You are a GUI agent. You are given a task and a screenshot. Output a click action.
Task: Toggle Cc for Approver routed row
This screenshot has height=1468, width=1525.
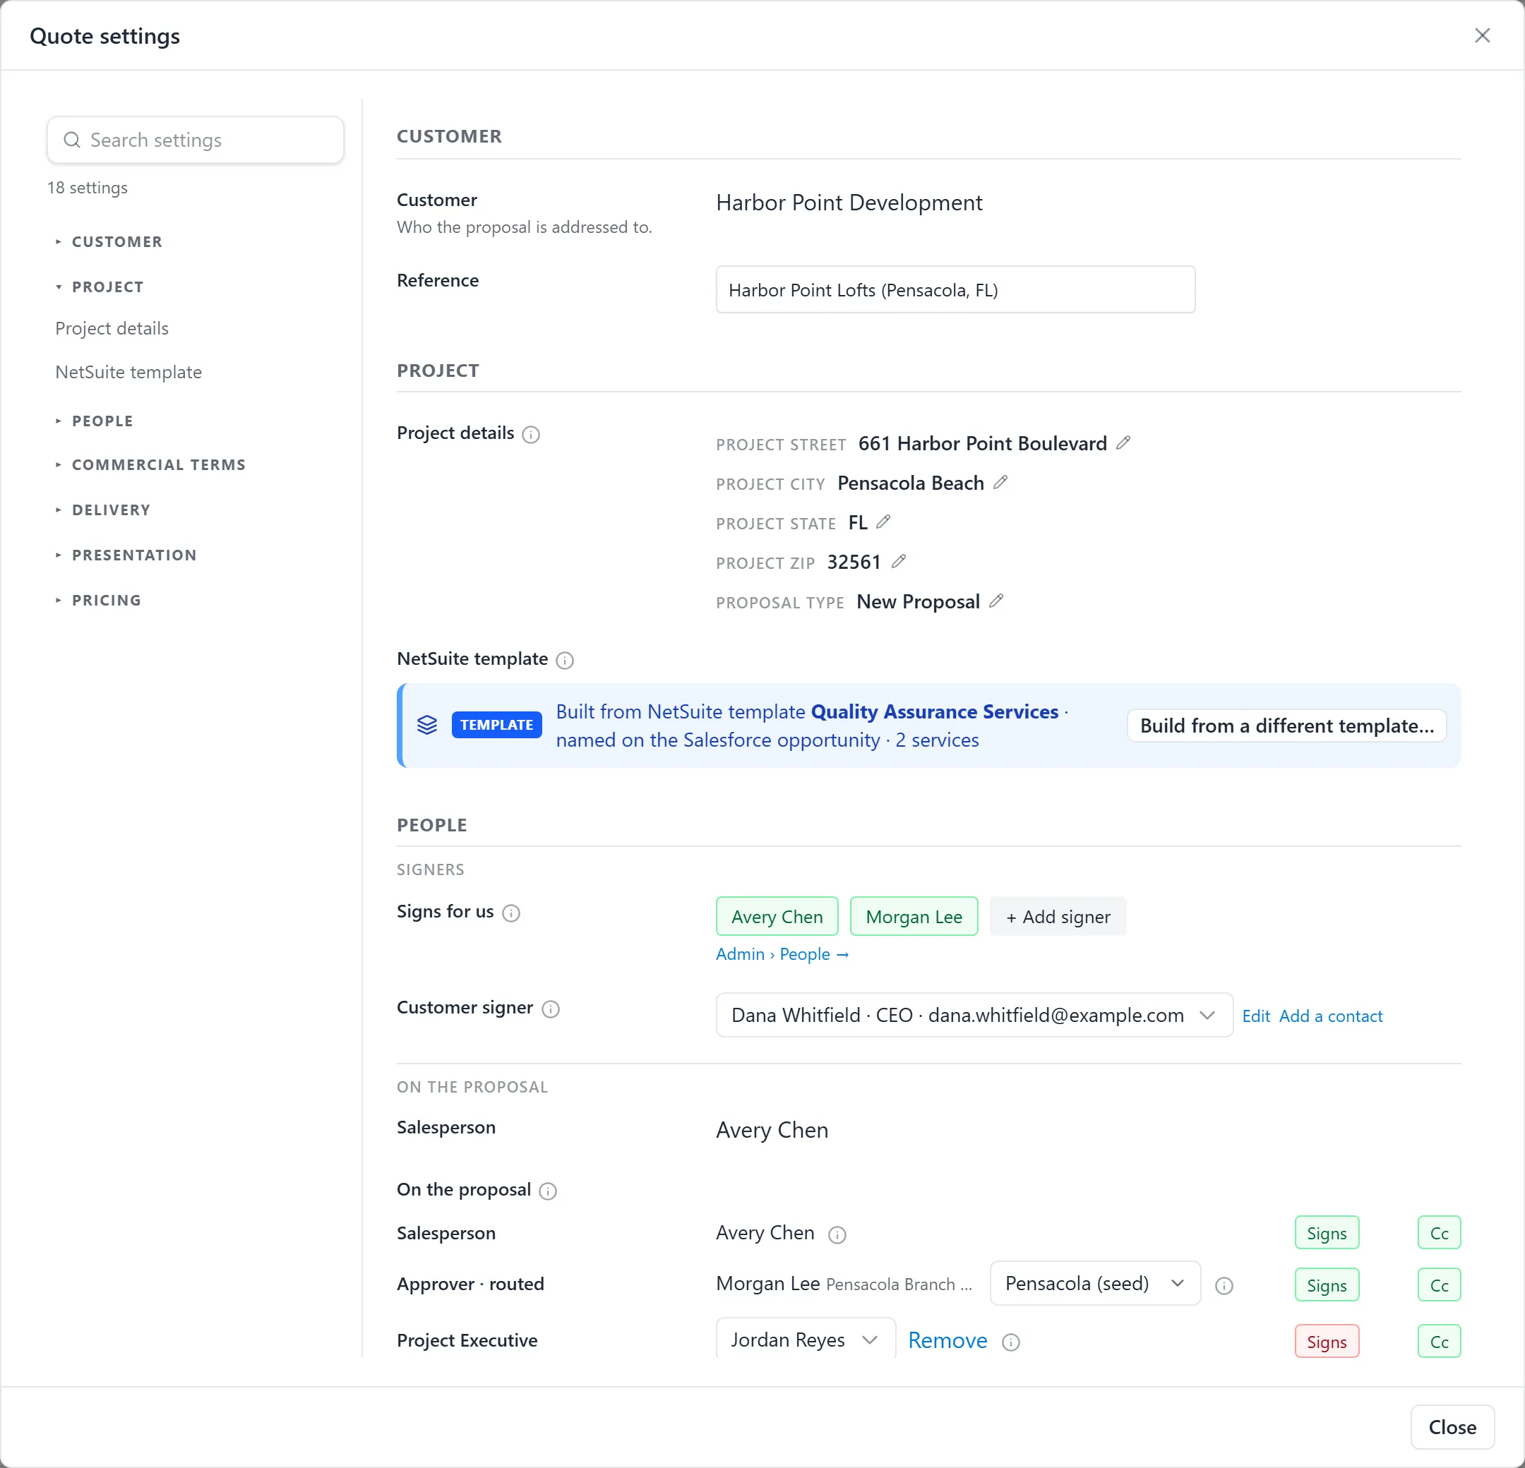[1439, 1285]
